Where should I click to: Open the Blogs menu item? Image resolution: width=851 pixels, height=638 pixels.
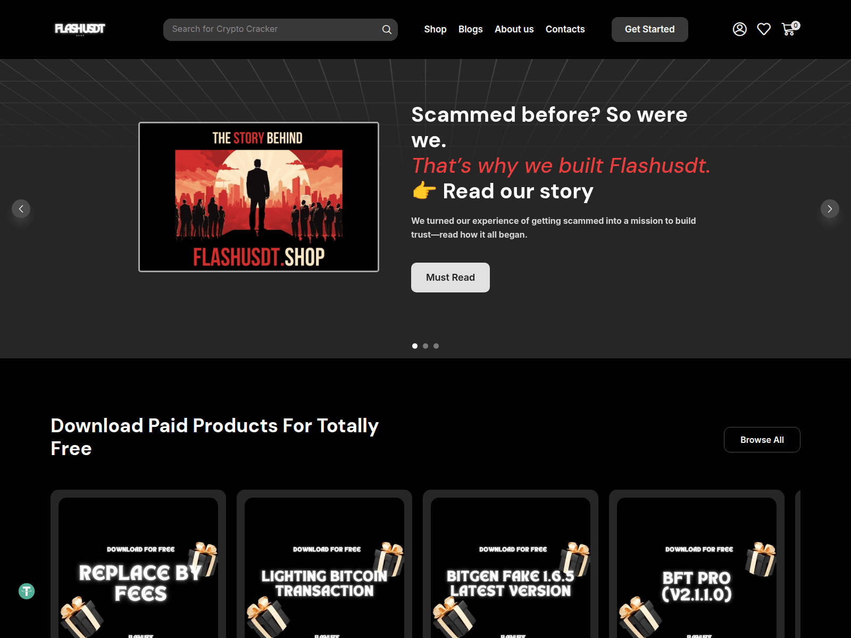471,29
